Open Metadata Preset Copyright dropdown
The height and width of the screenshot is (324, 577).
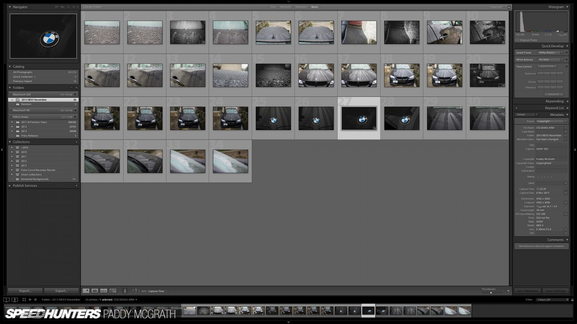(x=551, y=121)
